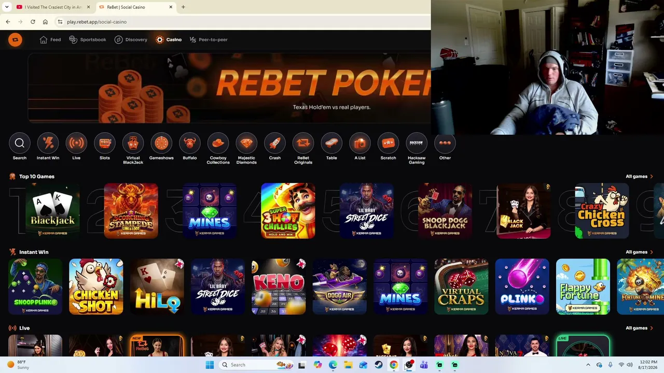Image resolution: width=664 pixels, height=373 pixels.
Task: Click the ReBet Poker promo banner
Action: [x=229, y=88]
